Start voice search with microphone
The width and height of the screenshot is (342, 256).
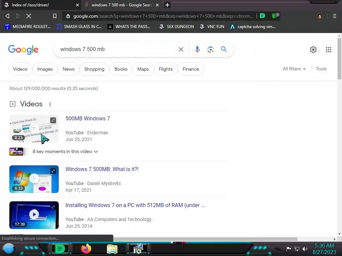pos(197,49)
